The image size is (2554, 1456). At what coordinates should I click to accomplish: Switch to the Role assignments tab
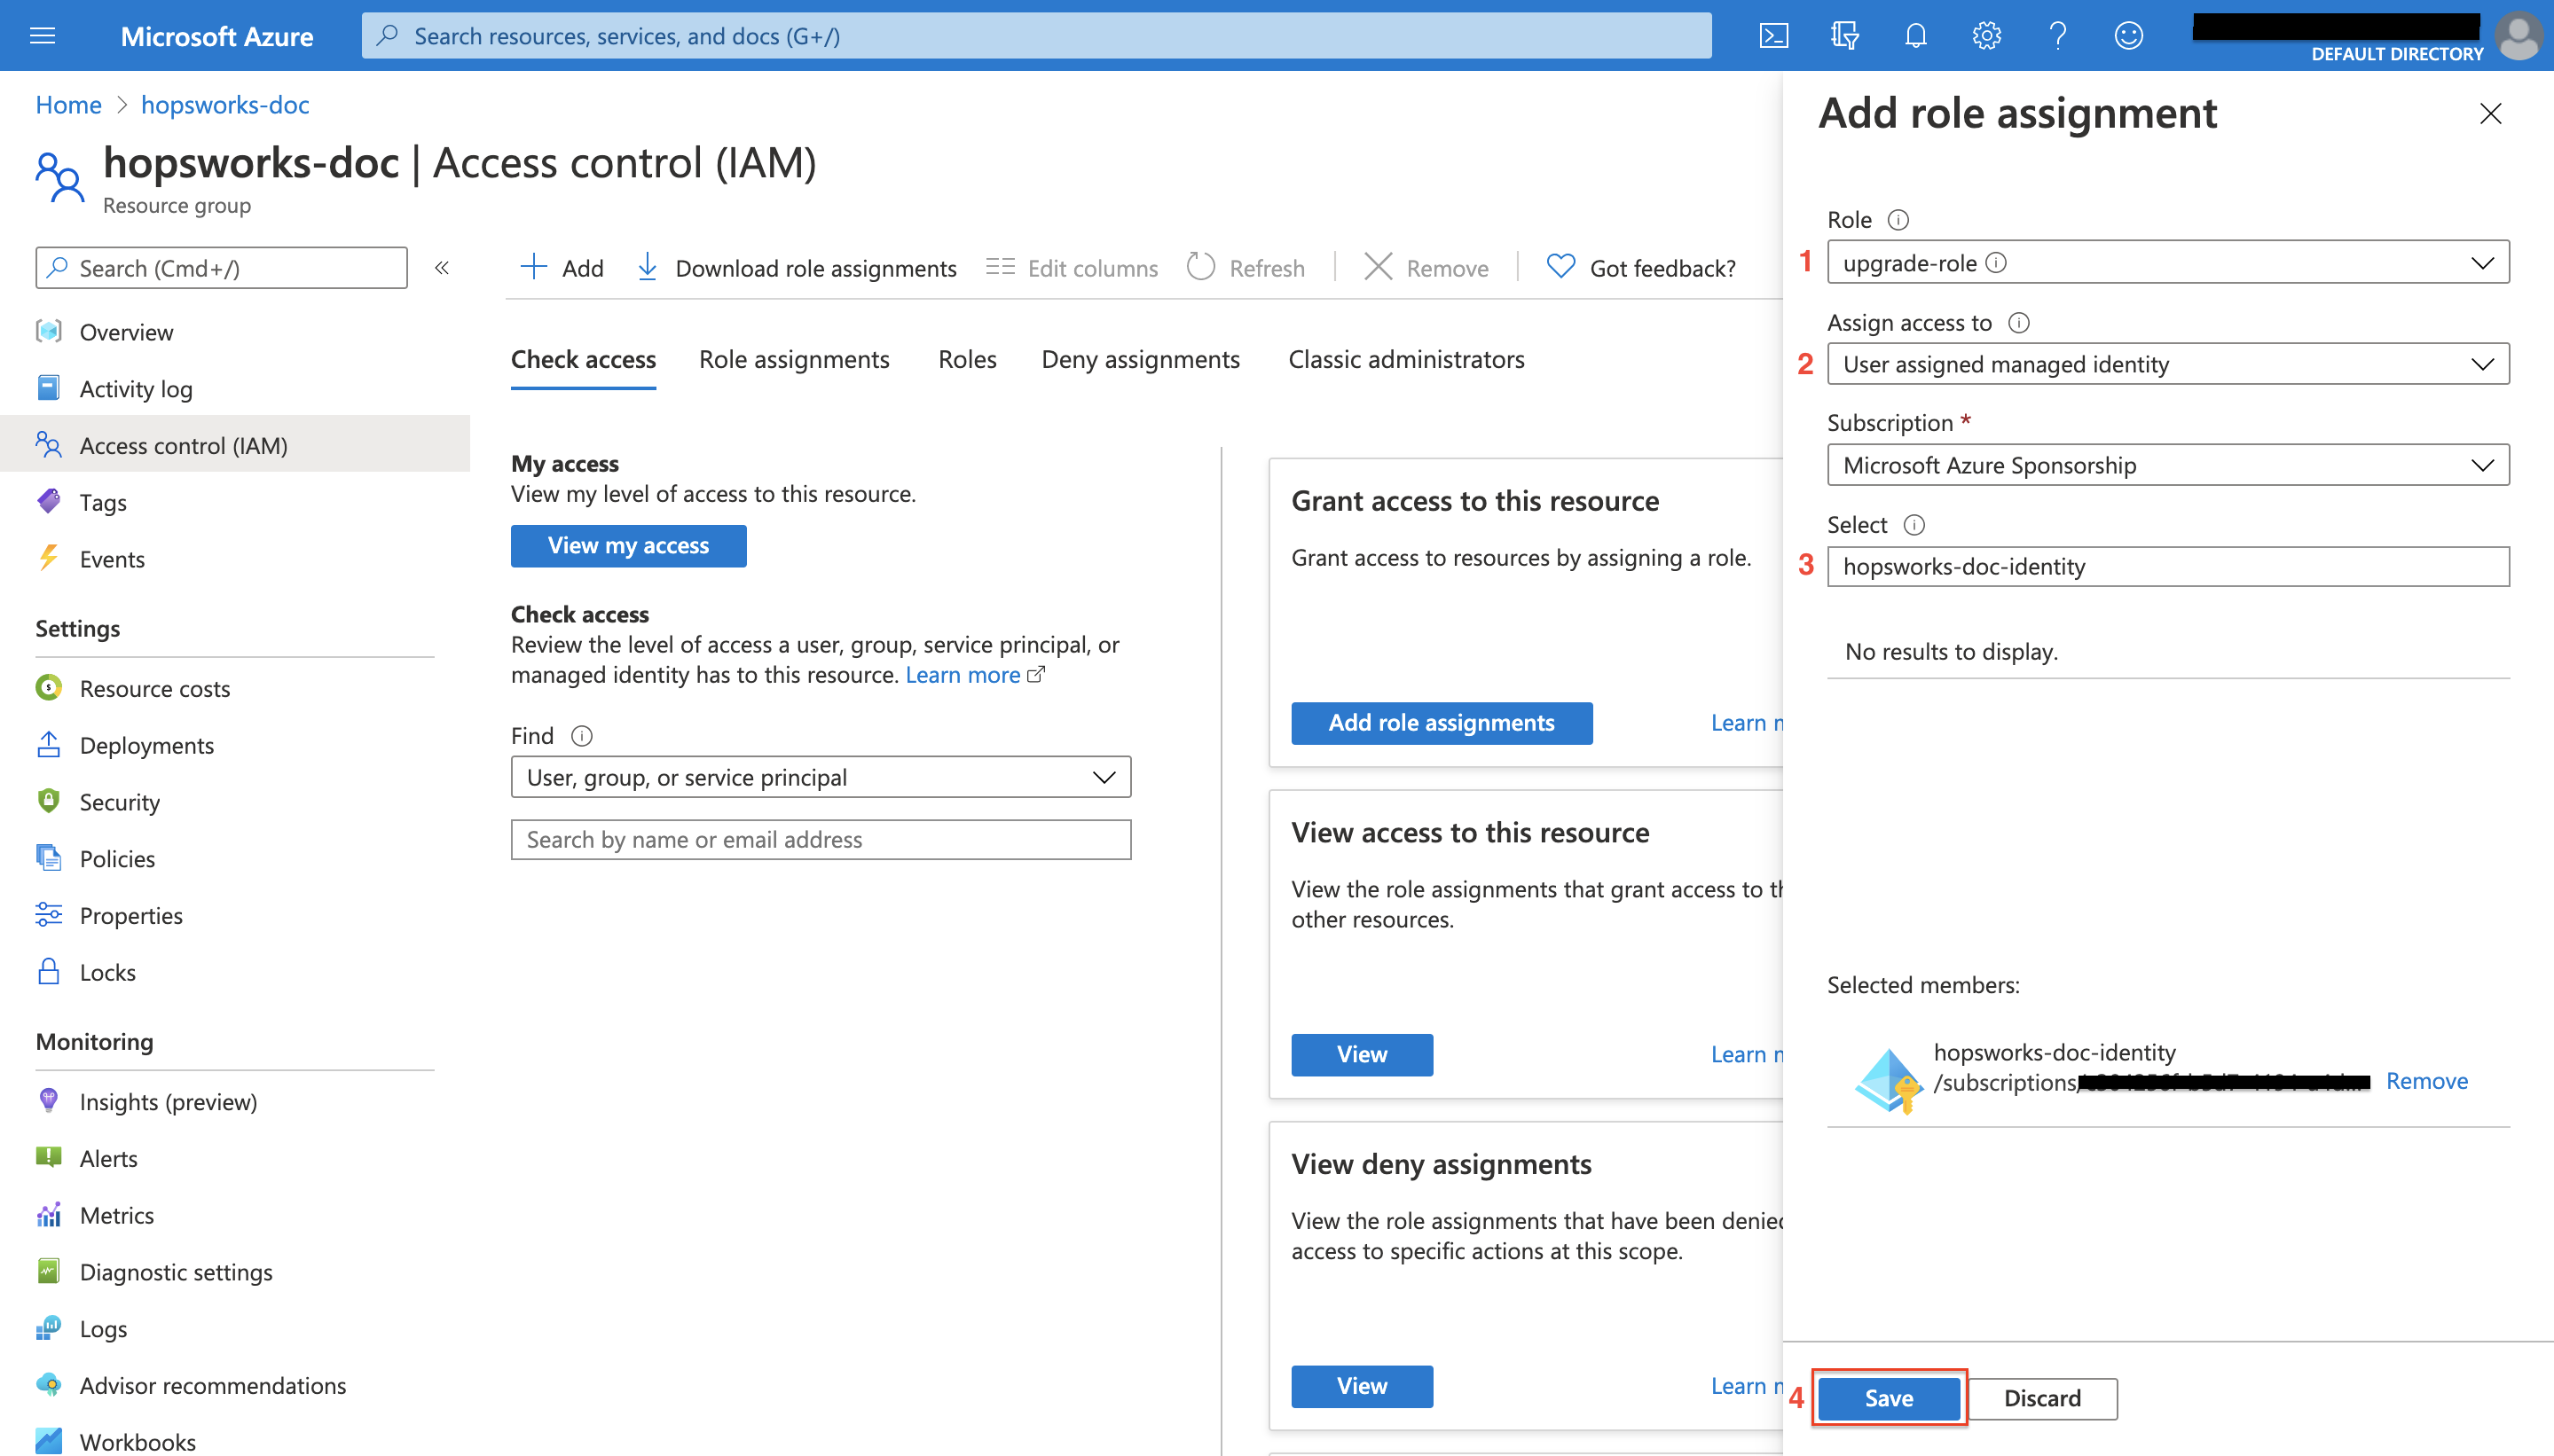tap(793, 359)
